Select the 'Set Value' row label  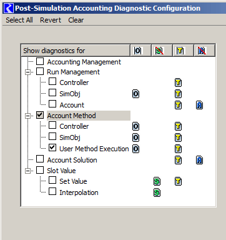pos(73,181)
